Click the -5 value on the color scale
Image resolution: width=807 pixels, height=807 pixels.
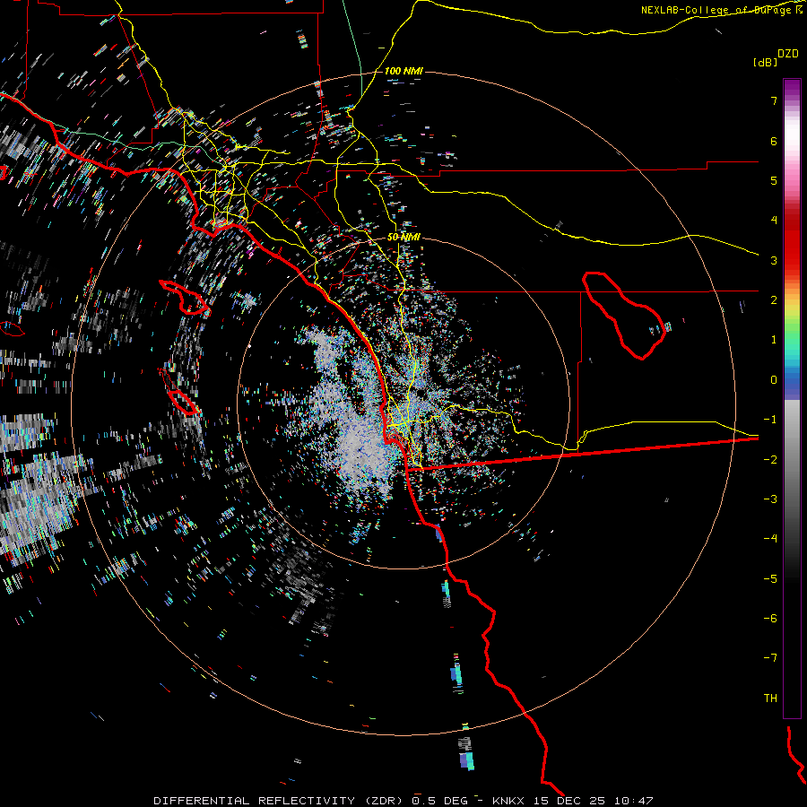[770, 578]
